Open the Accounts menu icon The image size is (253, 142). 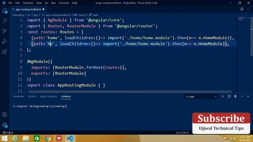(5, 115)
